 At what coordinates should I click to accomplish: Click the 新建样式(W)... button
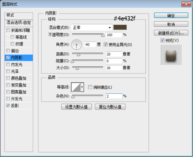(x=171, y=33)
